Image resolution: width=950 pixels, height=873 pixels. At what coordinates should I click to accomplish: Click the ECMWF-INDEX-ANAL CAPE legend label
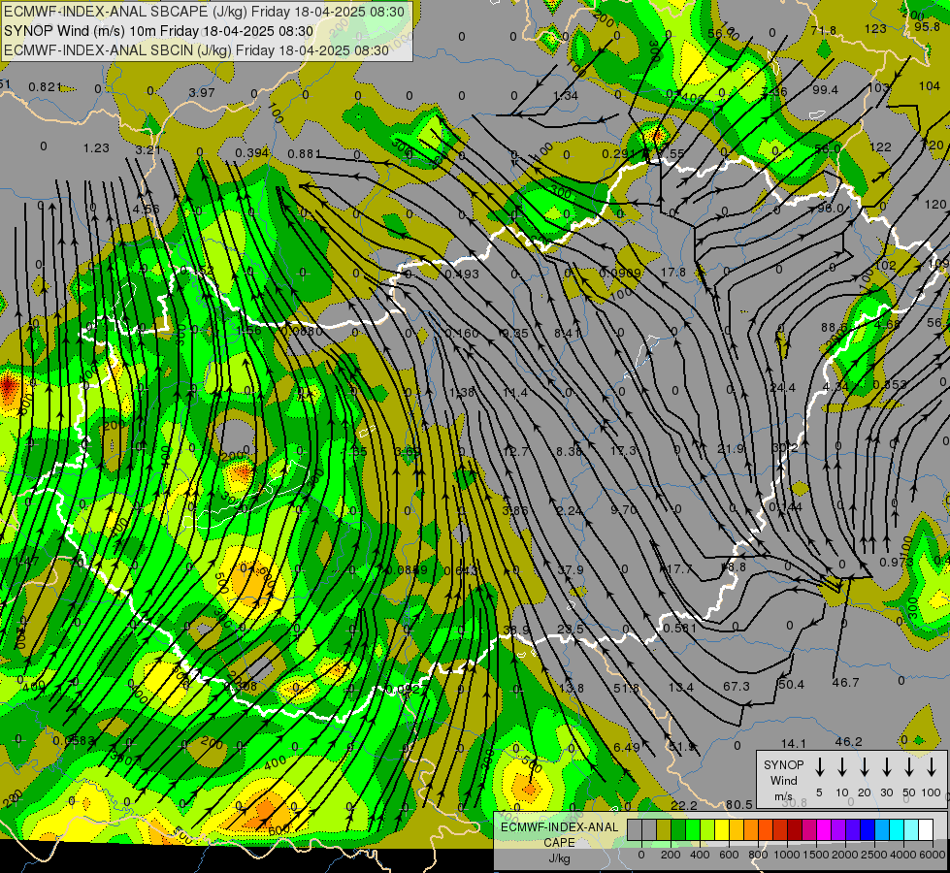point(559,835)
